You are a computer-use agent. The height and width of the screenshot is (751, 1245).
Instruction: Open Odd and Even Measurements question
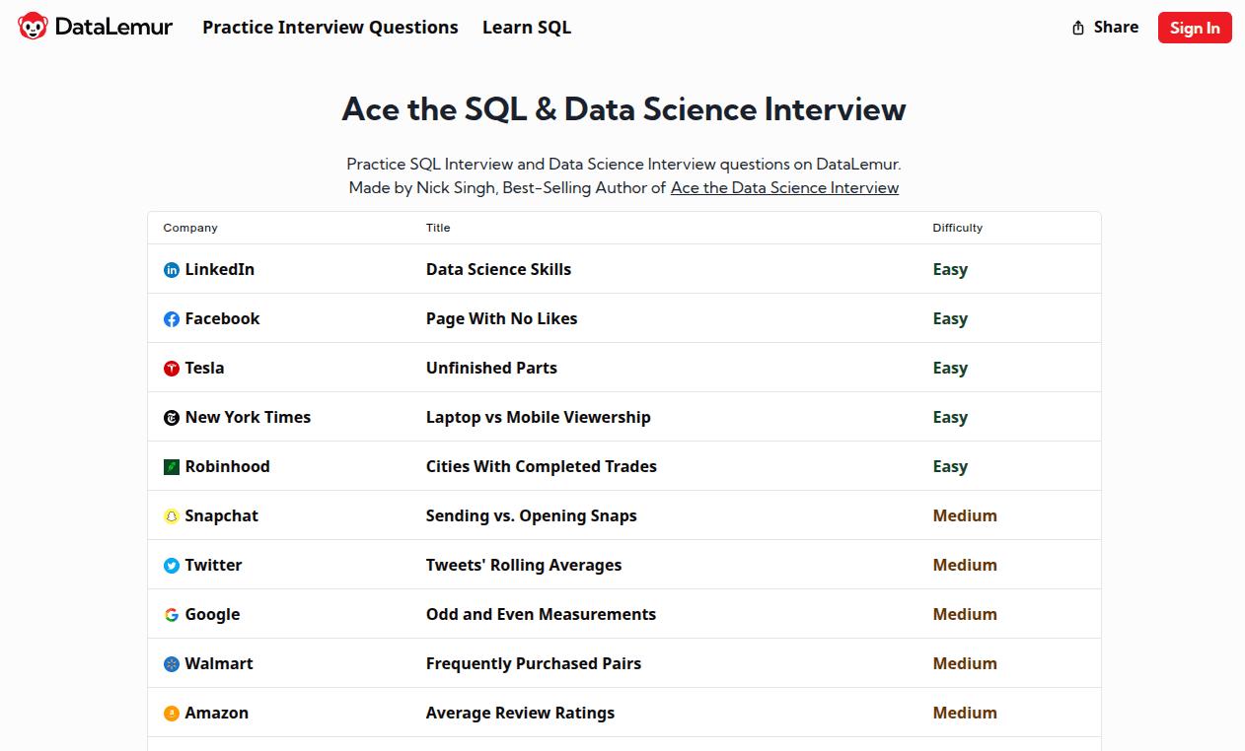[541, 614]
